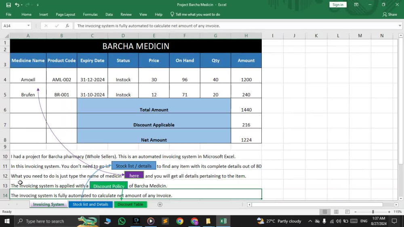Screen dimensions: 404x227
Task: Open the View ribbon tab
Action: coord(143,15)
